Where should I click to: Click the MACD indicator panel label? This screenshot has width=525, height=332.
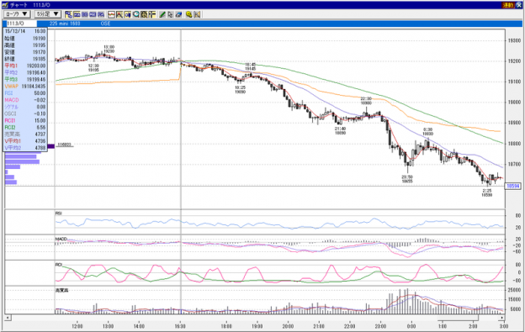pyautogui.click(x=61, y=239)
